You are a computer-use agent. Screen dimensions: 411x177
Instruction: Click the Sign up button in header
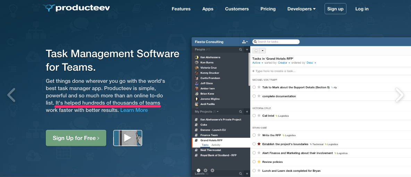pos(335,9)
